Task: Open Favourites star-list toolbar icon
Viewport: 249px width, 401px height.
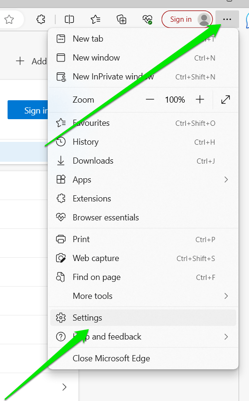Action: (95, 19)
